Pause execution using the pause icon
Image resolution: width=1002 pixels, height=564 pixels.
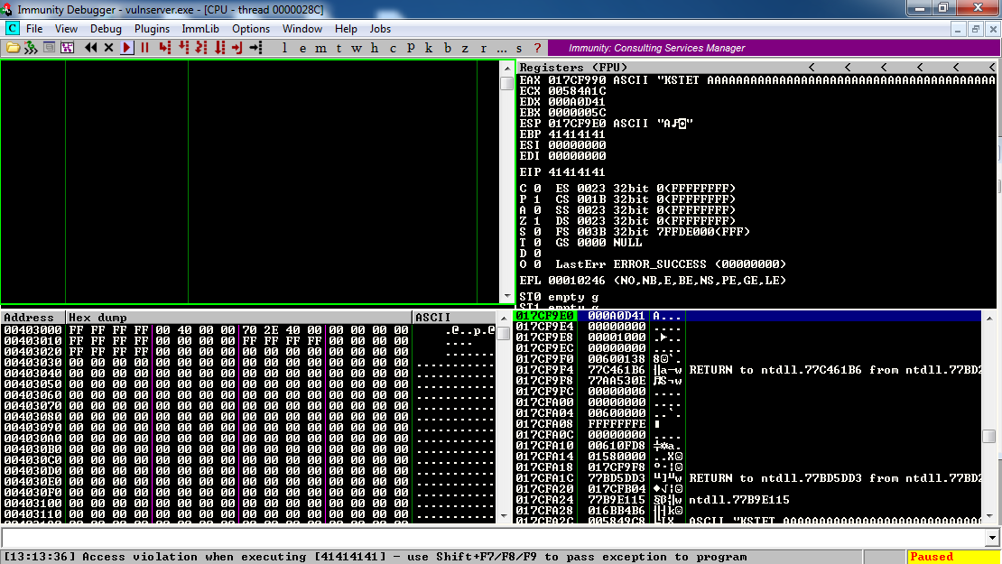pyautogui.click(x=144, y=48)
